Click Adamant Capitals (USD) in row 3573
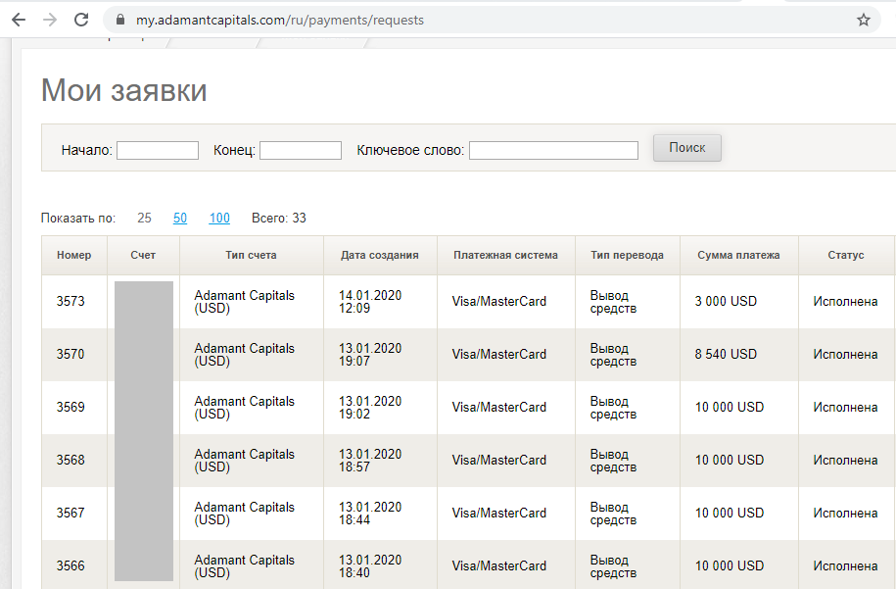896x589 pixels. point(245,302)
